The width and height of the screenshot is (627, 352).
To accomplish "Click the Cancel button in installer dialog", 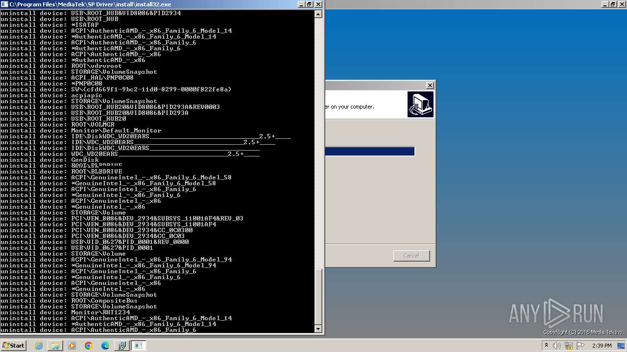I will coord(411,256).
